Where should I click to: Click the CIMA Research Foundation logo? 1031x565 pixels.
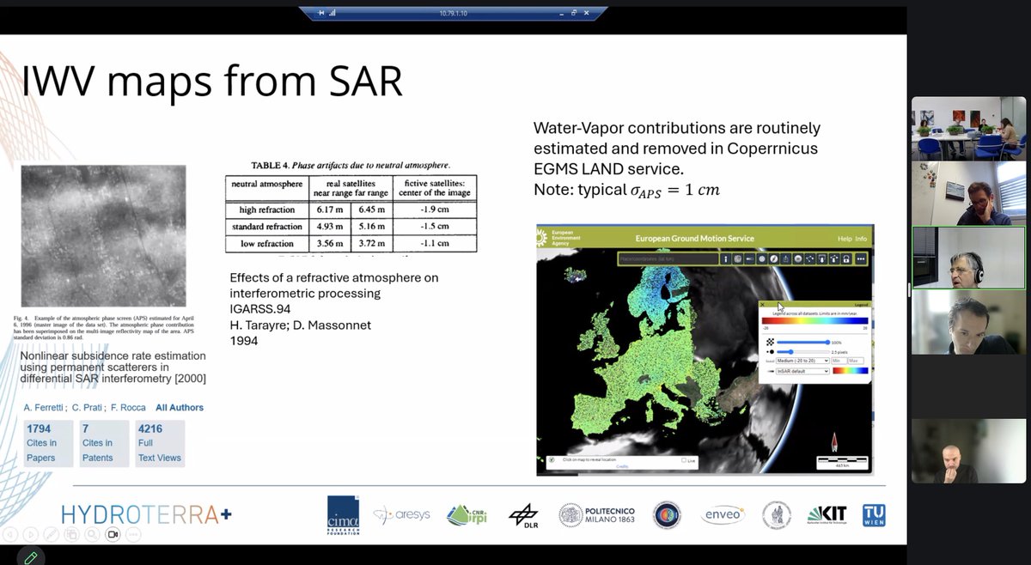pyautogui.click(x=343, y=515)
